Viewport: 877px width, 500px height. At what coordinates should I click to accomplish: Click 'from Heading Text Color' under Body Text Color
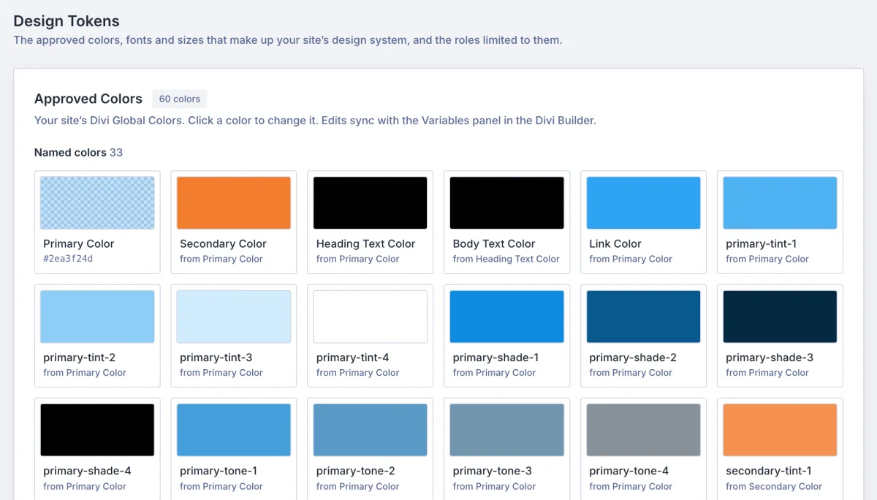click(x=506, y=259)
